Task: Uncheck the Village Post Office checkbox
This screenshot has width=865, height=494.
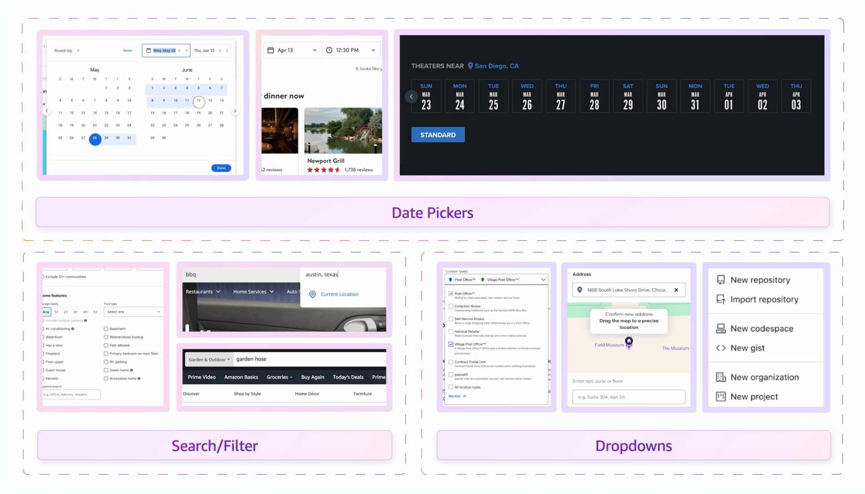Action: pyautogui.click(x=451, y=344)
